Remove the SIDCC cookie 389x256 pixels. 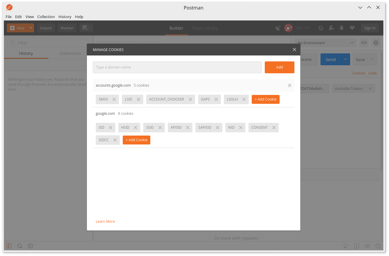[115, 140]
